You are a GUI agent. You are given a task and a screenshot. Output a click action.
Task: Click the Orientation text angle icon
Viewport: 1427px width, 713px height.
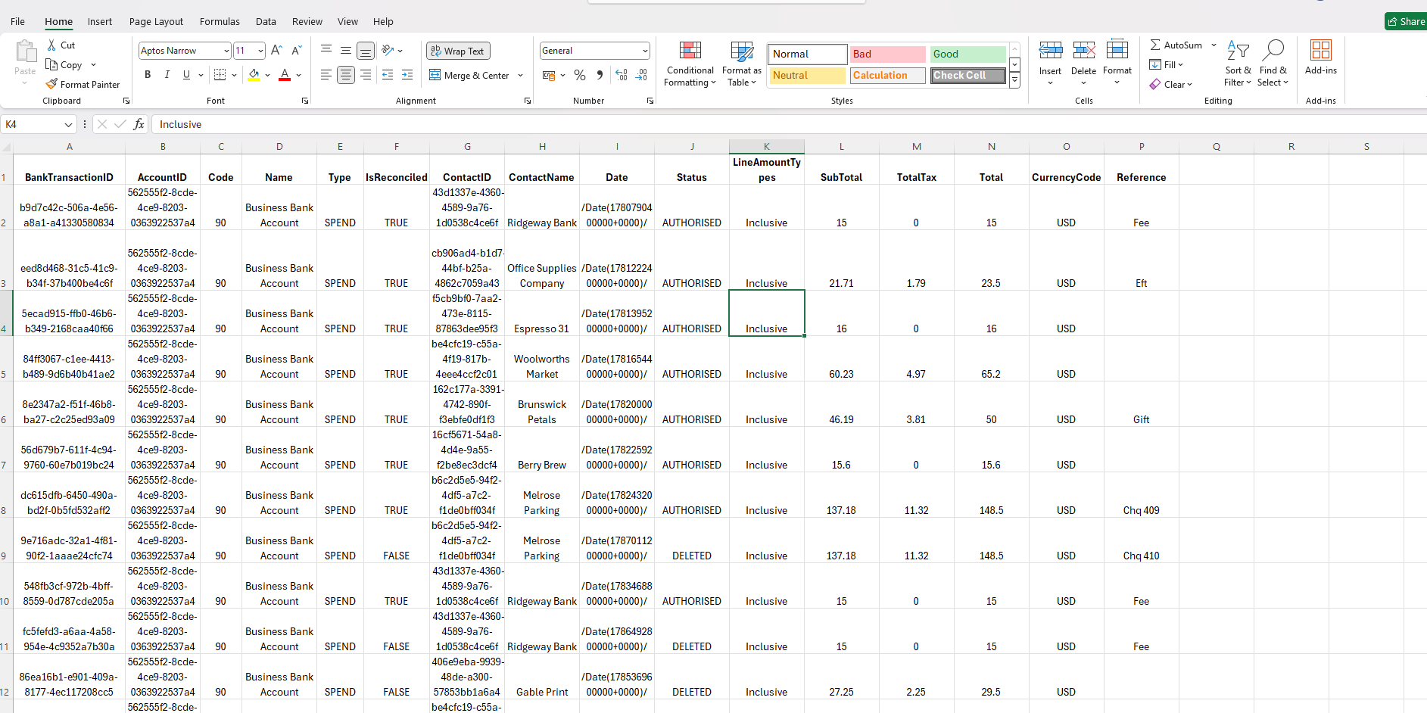tap(388, 50)
